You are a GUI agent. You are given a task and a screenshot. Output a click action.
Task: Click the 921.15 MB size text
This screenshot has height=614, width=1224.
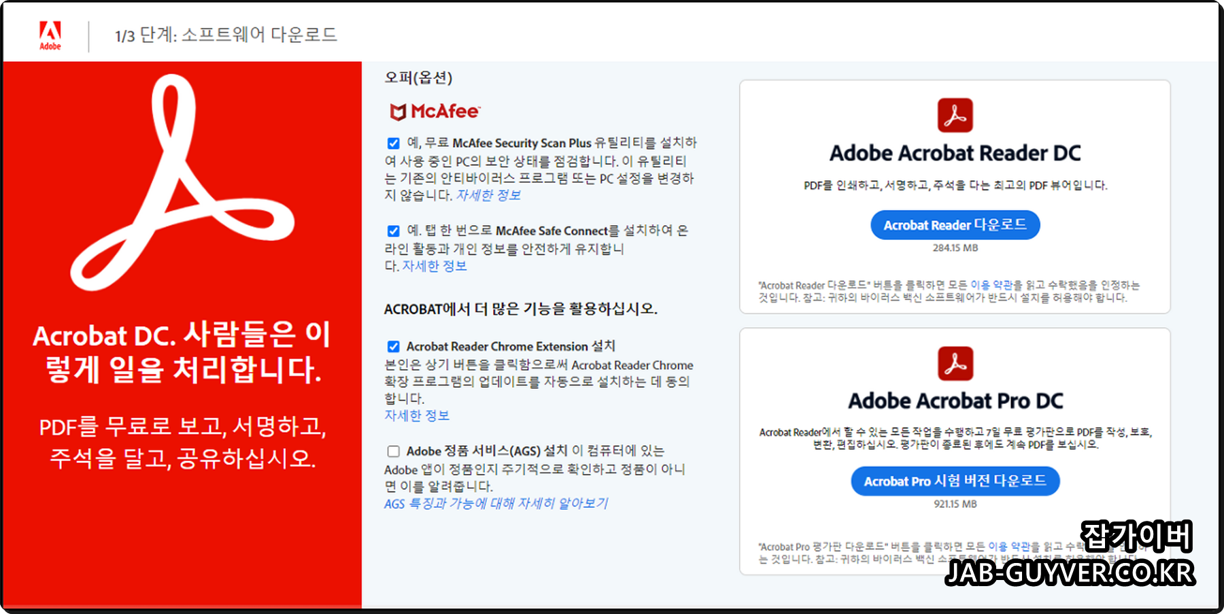(955, 505)
